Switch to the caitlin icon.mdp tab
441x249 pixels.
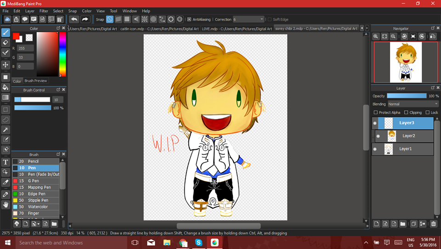point(159,28)
